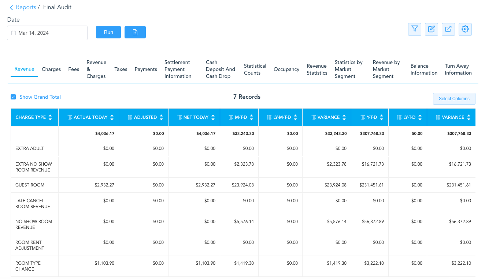Switch to the Payments tab
This screenshot has width=485, height=279.
pos(146,69)
